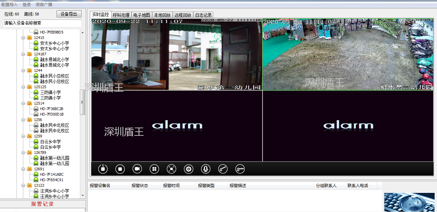Switch to the 电子地图 tab
Screen dimensions: 437x212
click(x=141, y=15)
